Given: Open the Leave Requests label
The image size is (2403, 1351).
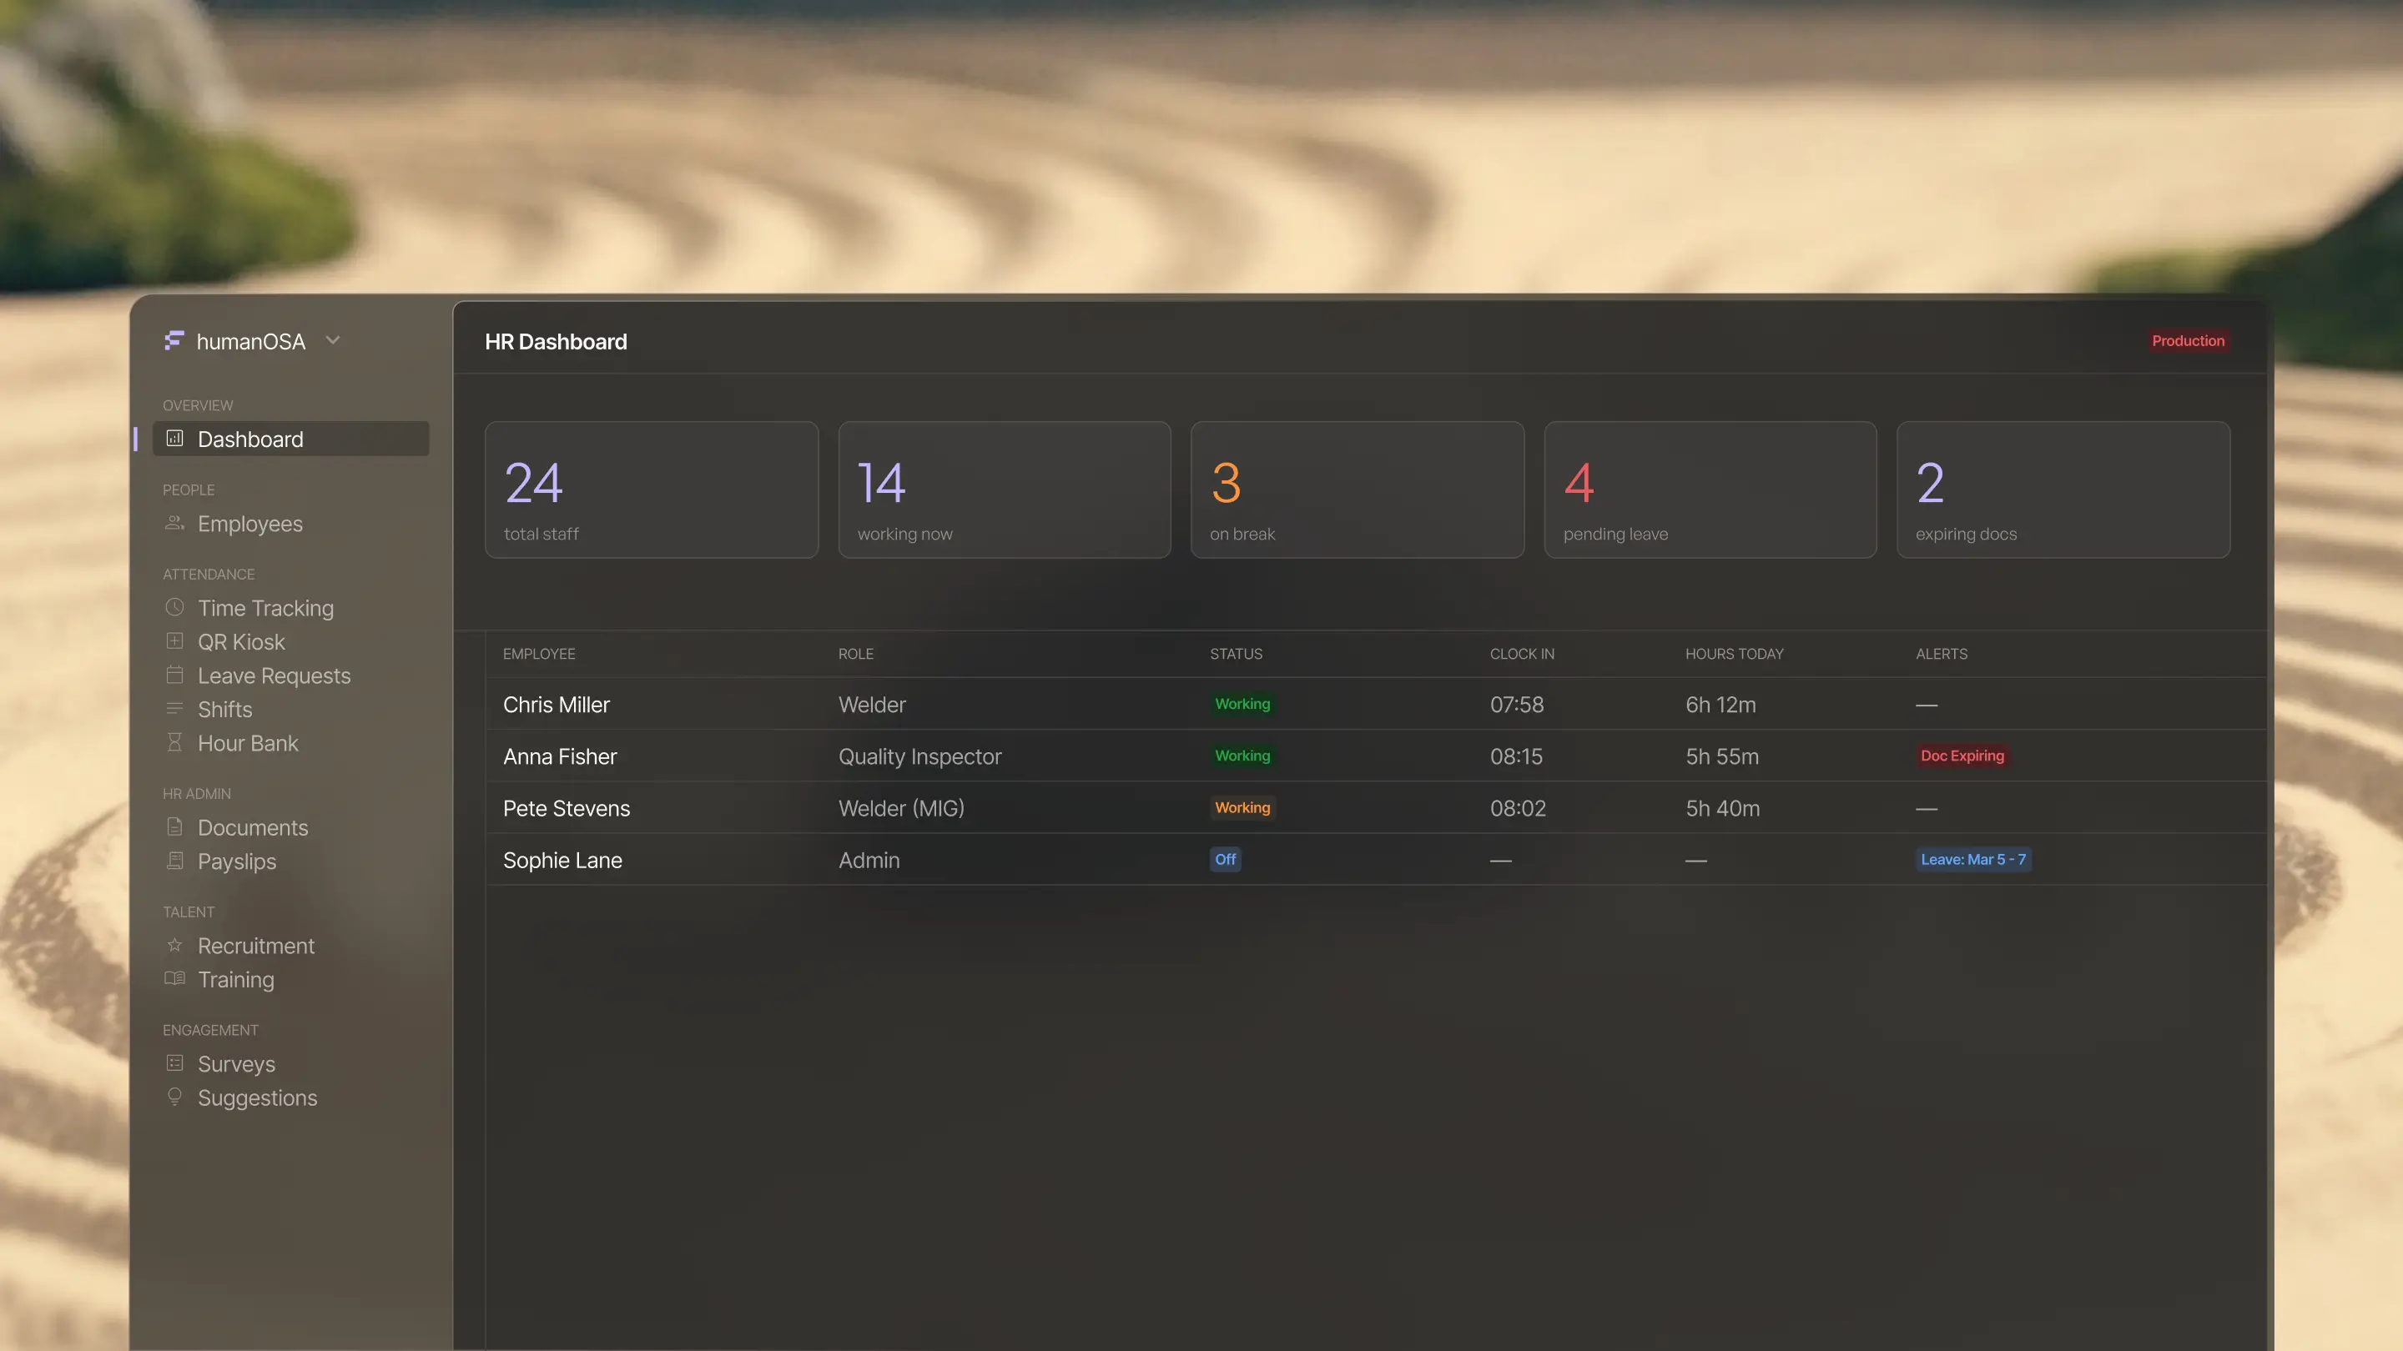Looking at the screenshot, I should [275, 676].
